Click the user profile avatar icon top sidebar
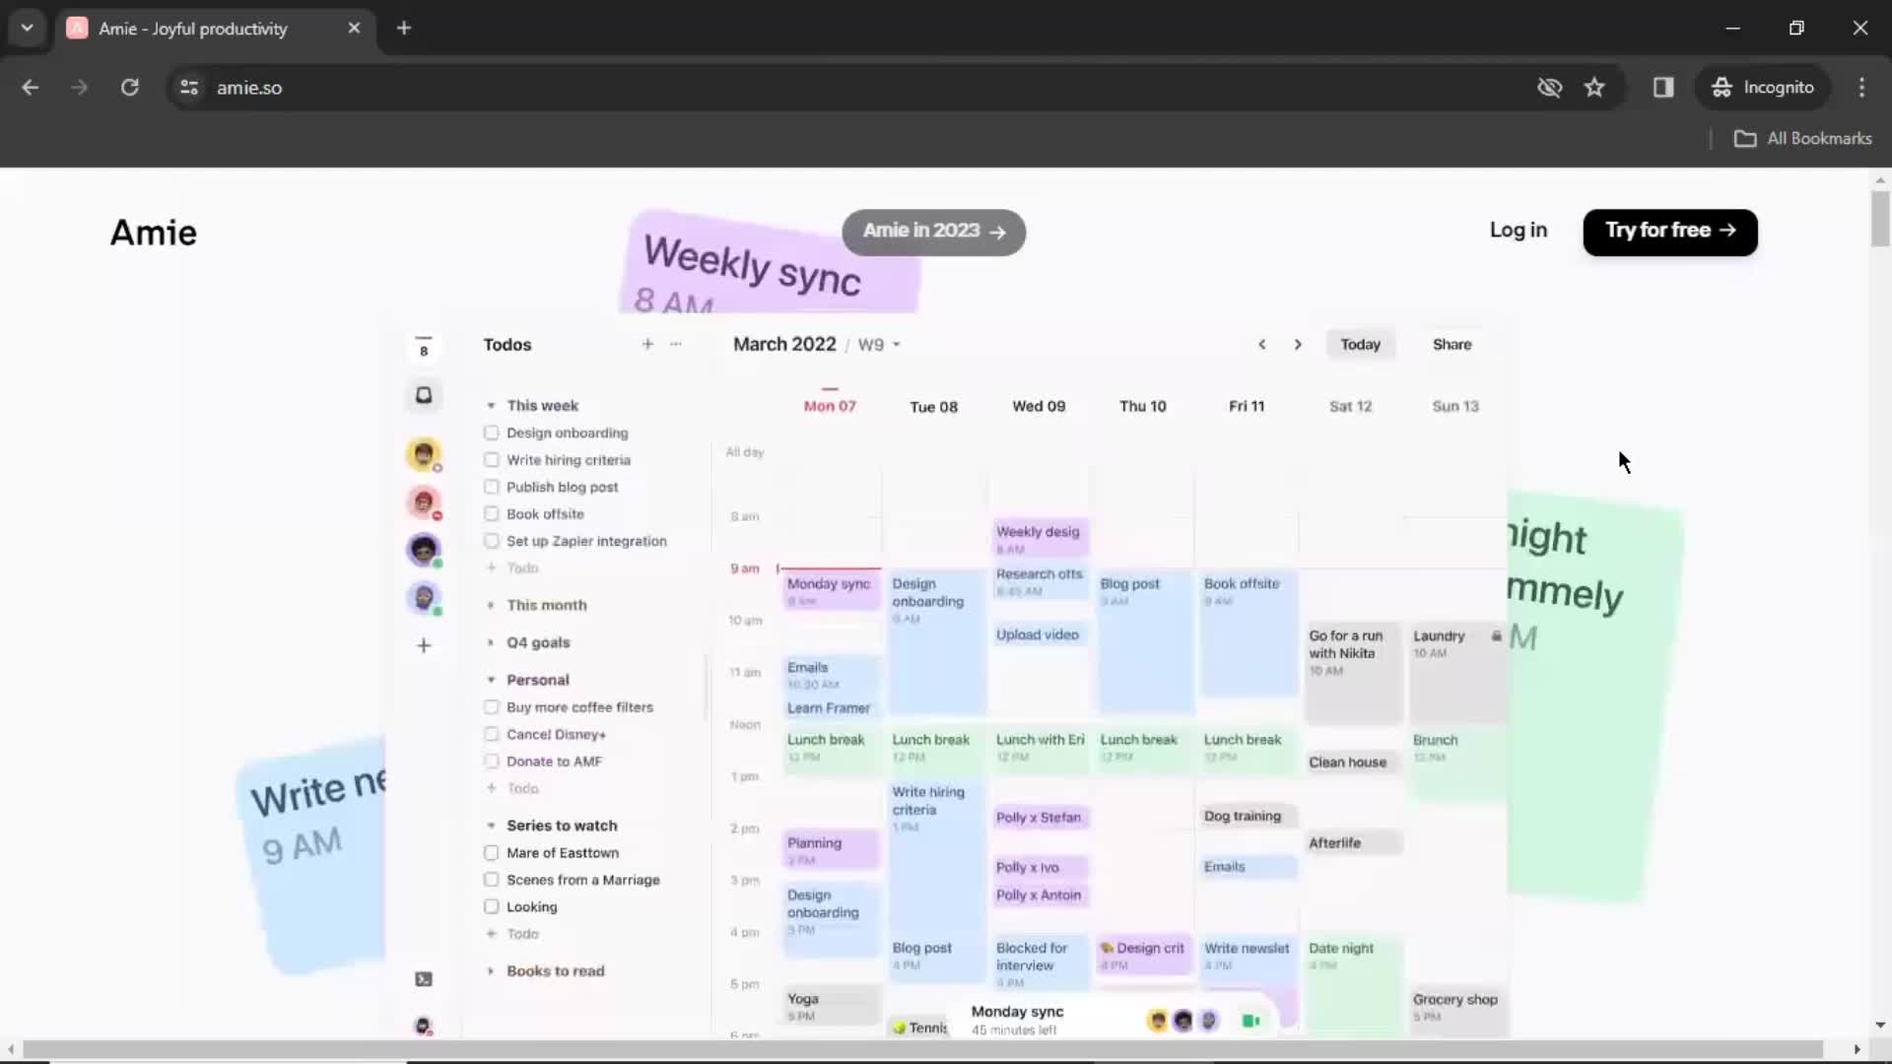Image resolution: width=1892 pixels, height=1064 pixels. click(x=424, y=455)
